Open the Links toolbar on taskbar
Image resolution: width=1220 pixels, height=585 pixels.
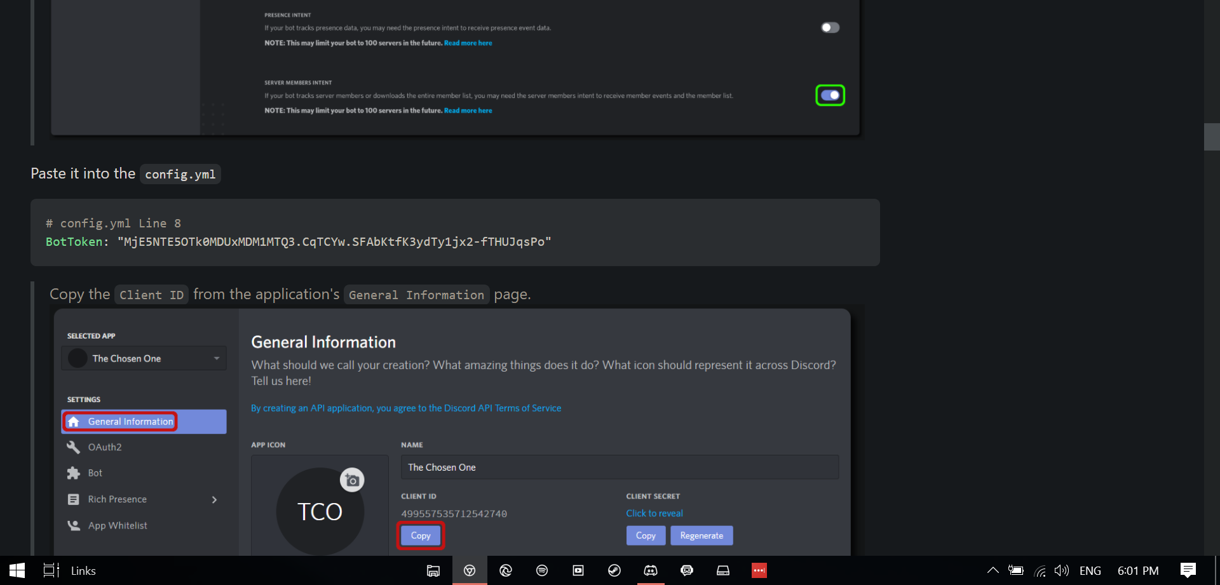[83, 570]
